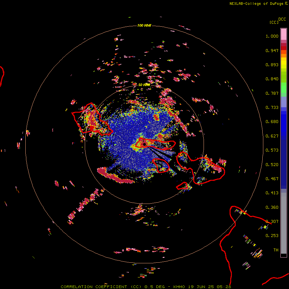This screenshot has width=289, height=289.
Task: Click the CORRELATION COEFFICIENT caption at the bottom
Action: pyautogui.click(x=146, y=287)
